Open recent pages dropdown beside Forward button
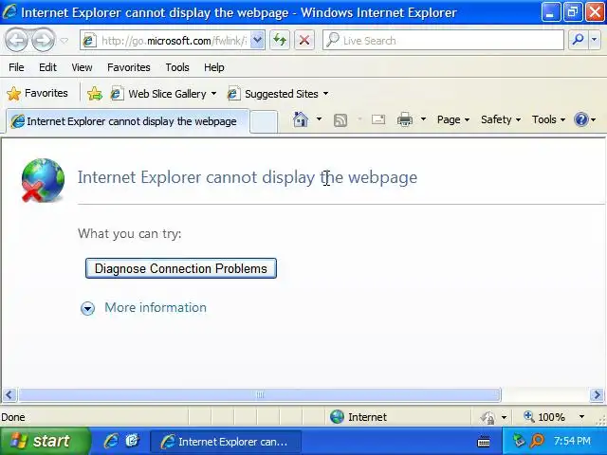 pyautogui.click(x=64, y=40)
